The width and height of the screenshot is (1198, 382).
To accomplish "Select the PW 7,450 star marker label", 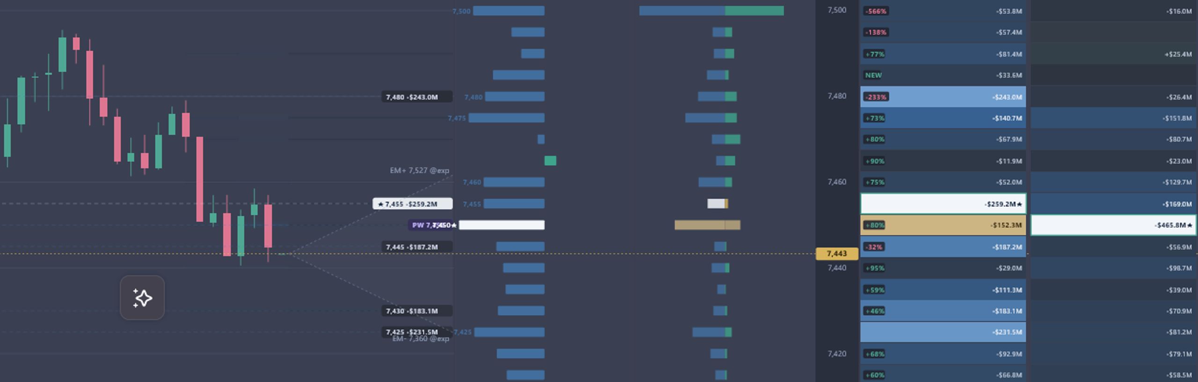I will coord(432,225).
